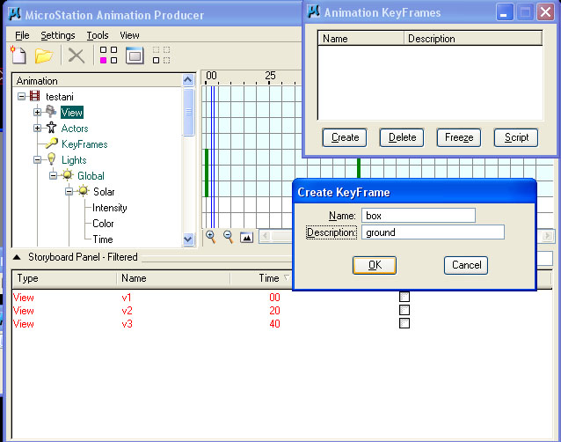Toggle the checkbox in the v1 row

[x=404, y=297]
